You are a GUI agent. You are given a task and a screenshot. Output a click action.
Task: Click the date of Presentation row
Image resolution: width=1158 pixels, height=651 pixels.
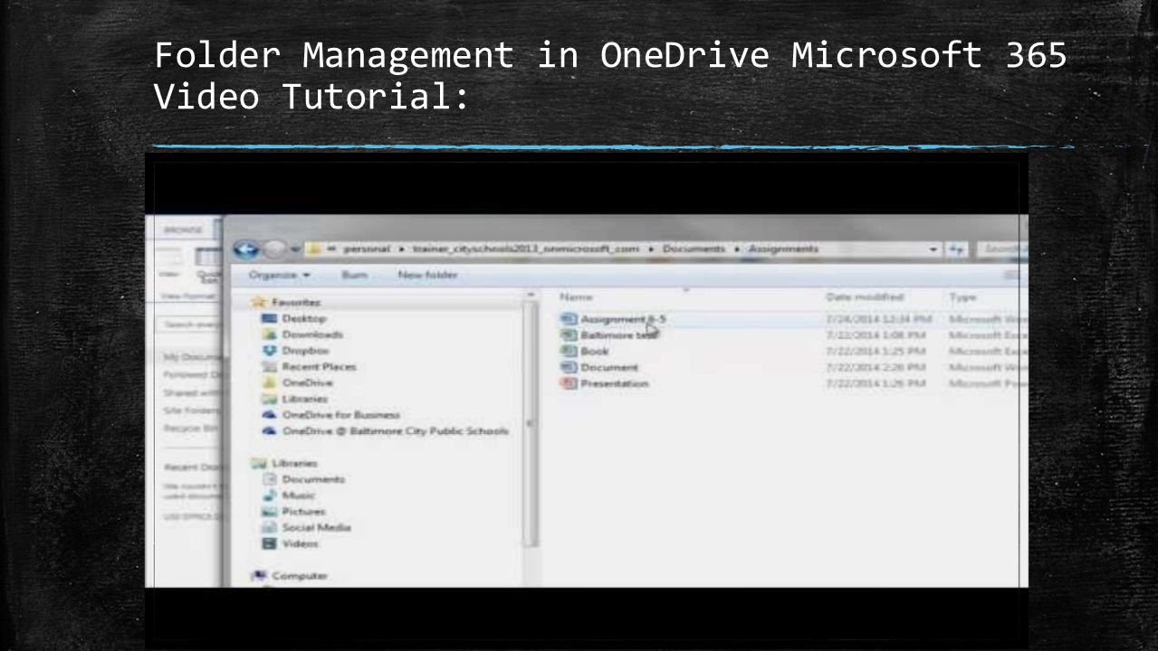pos(875,383)
